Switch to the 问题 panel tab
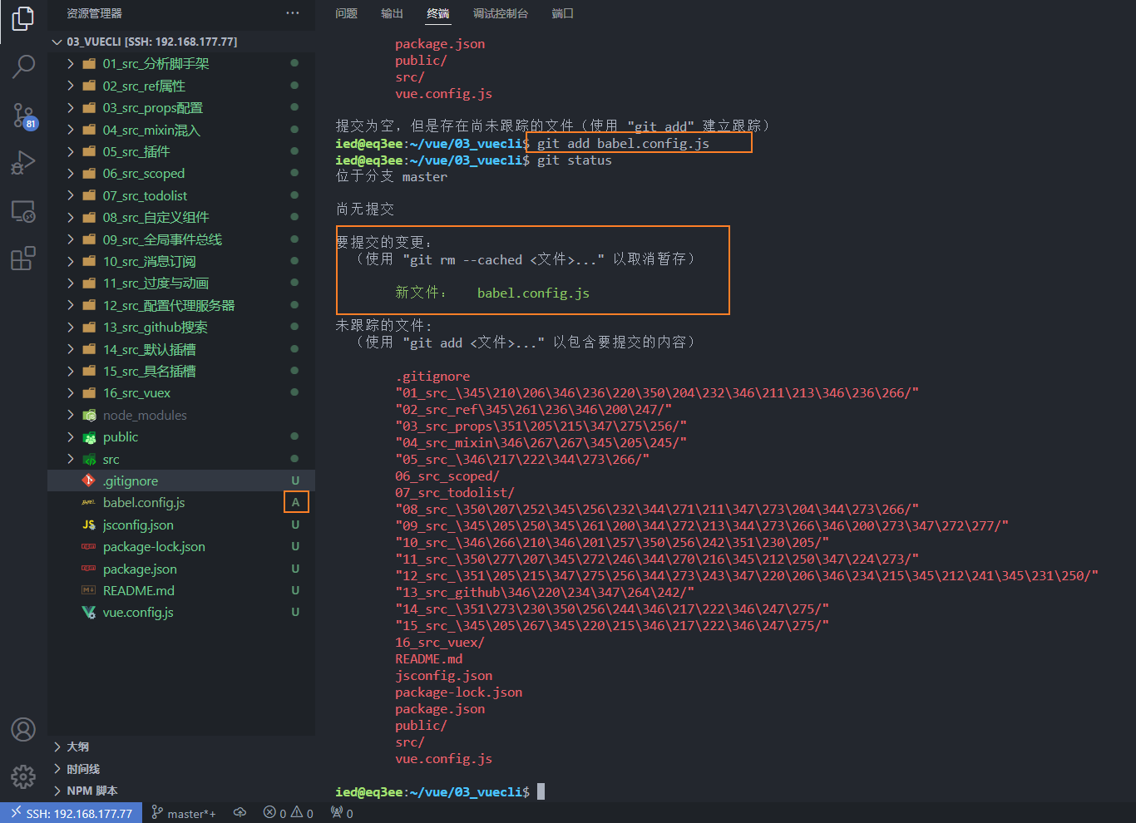The width and height of the screenshot is (1136, 823). pyautogui.click(x=347, y=13)
